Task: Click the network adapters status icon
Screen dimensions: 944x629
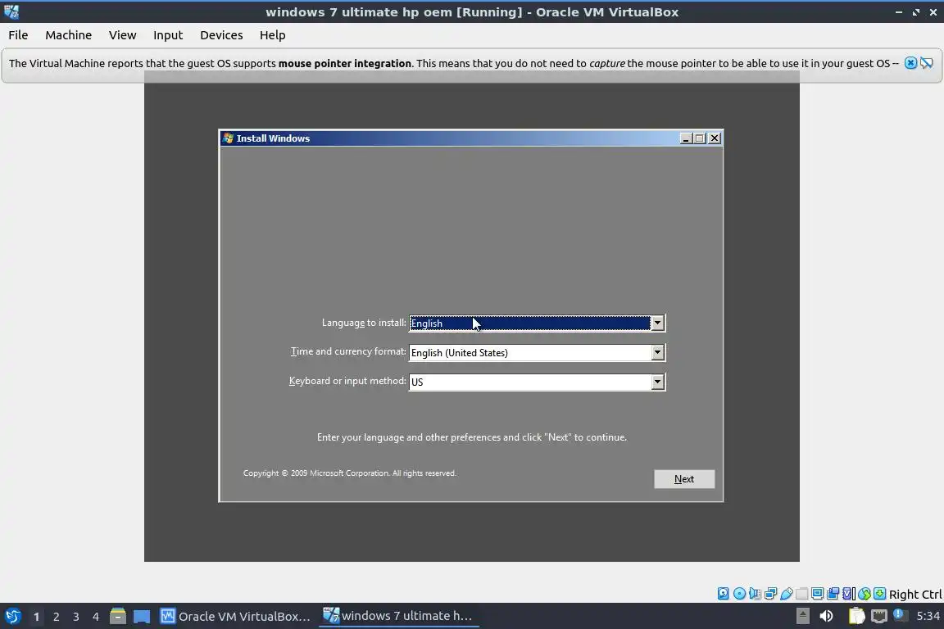Action: click(770, 594)
